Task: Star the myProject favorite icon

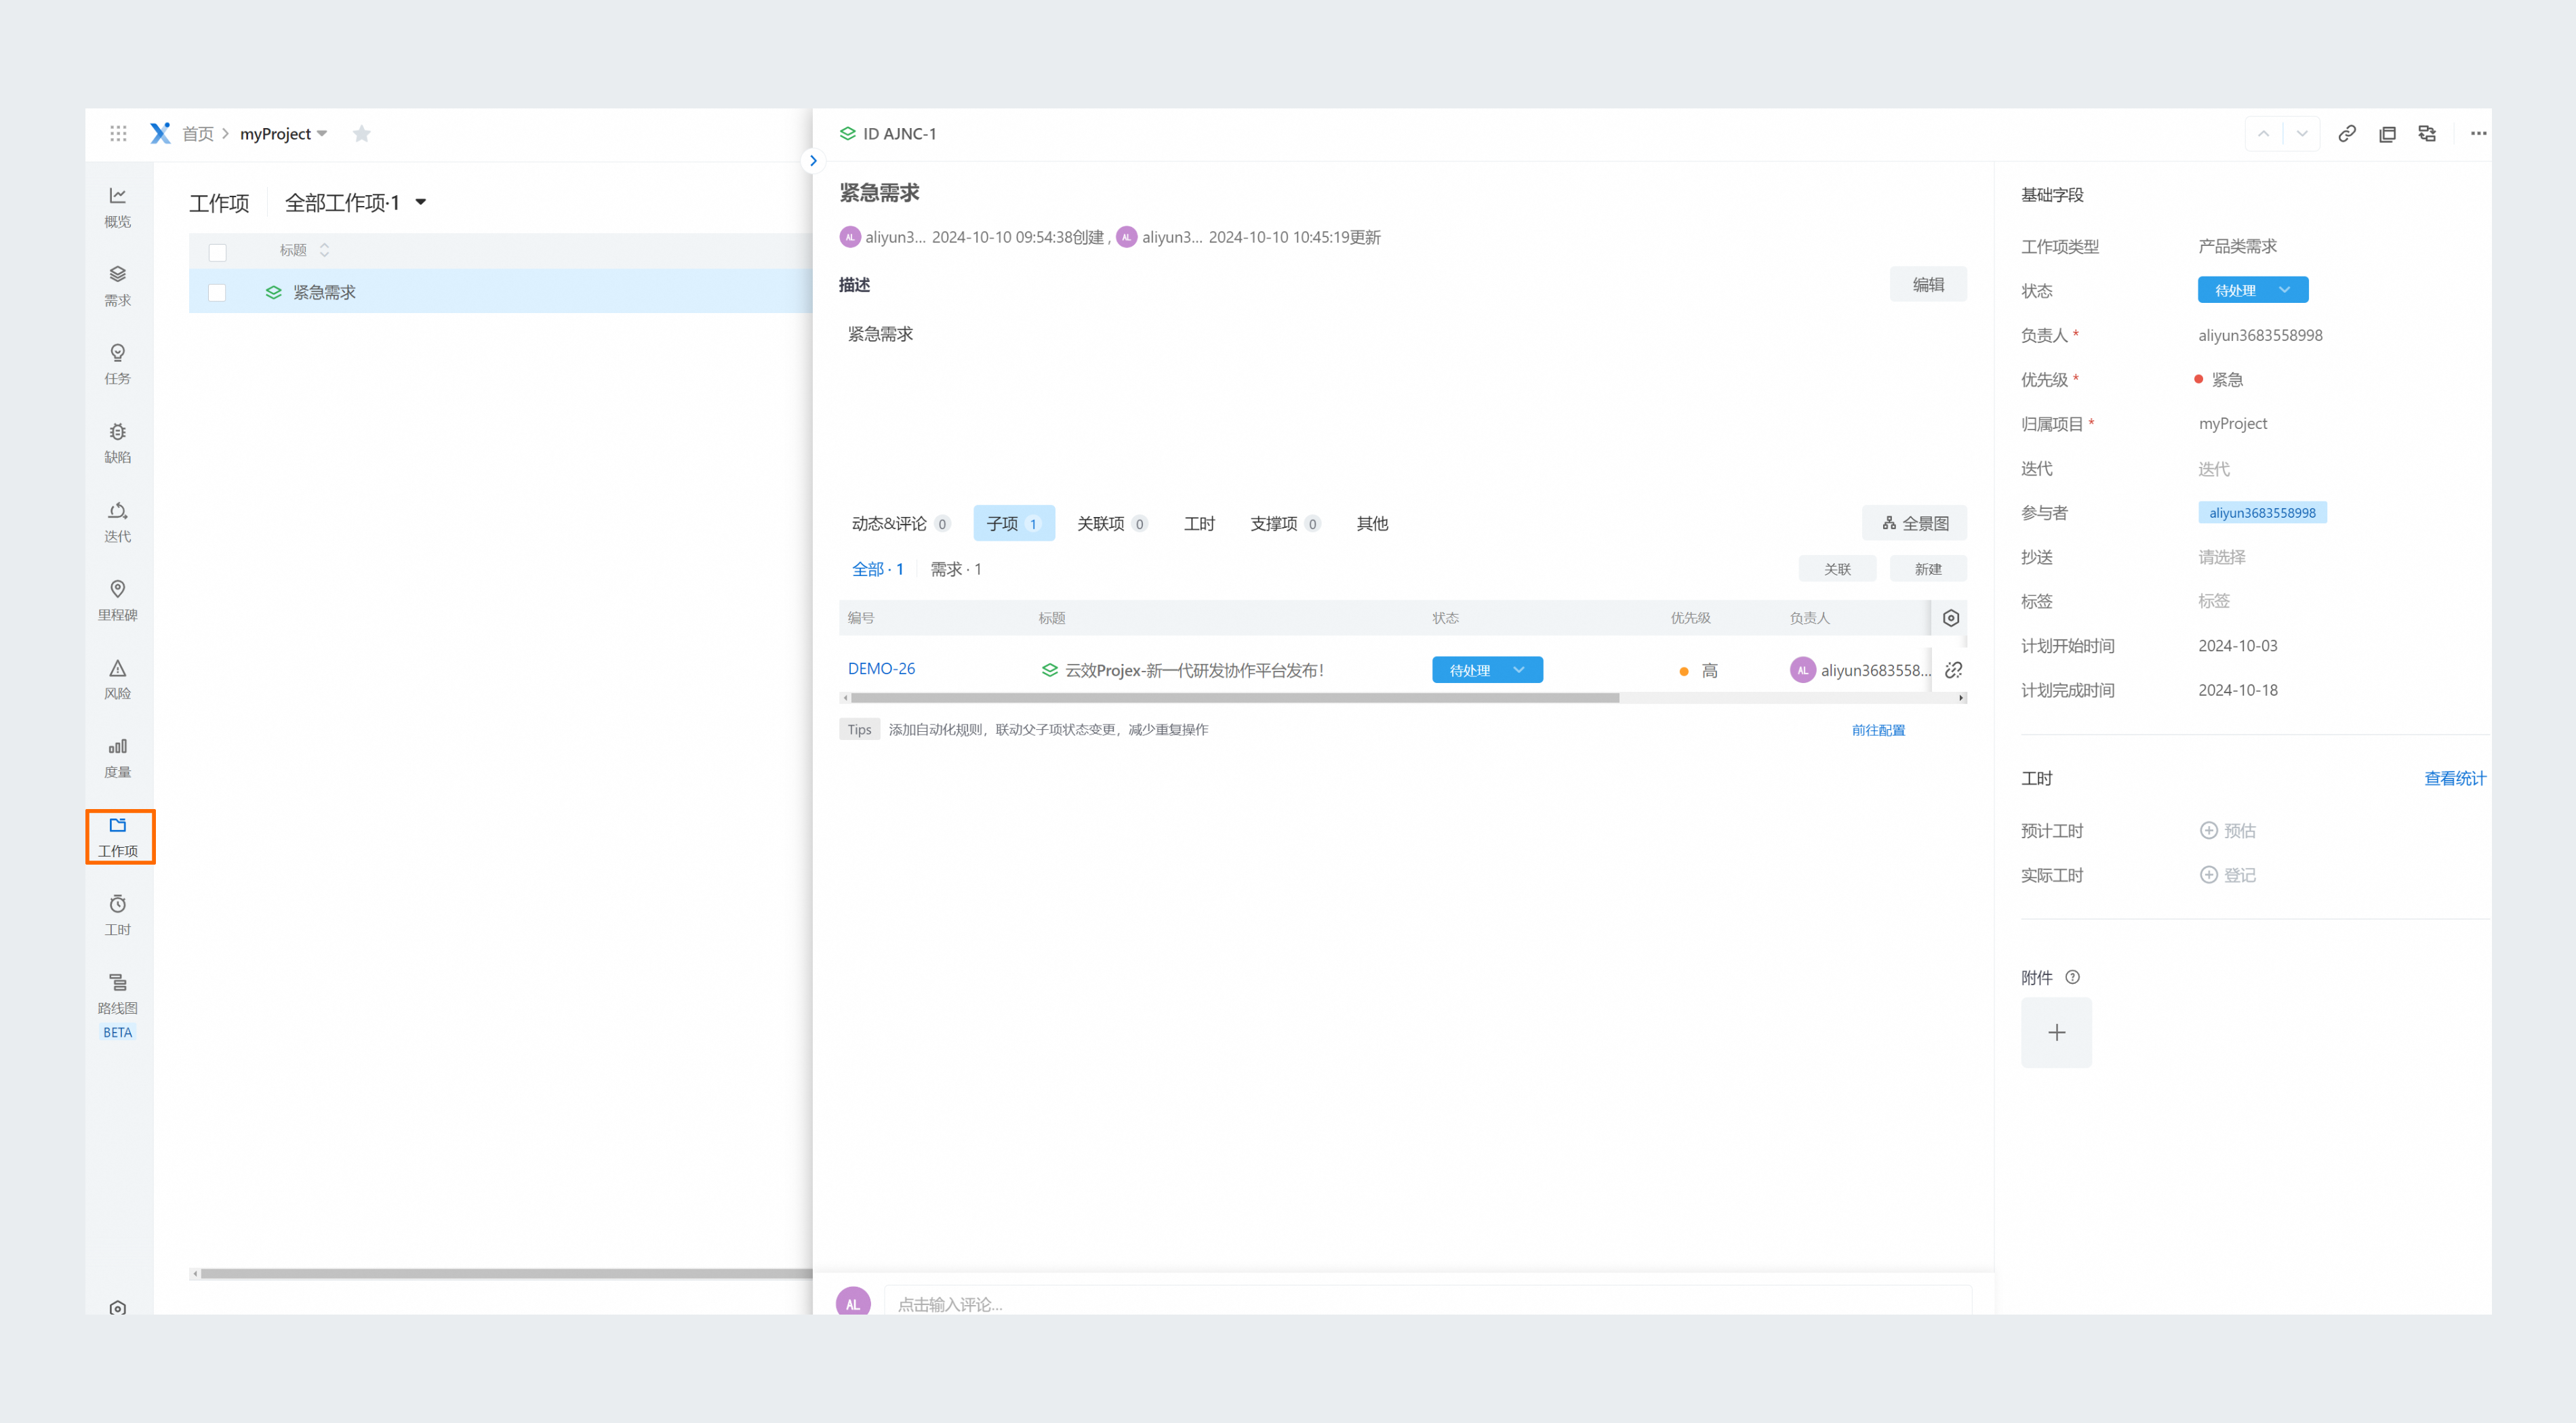Action: [362, 133]
